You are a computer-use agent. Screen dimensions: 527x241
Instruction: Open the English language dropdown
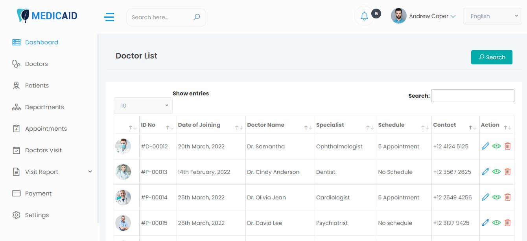[492, 16]
